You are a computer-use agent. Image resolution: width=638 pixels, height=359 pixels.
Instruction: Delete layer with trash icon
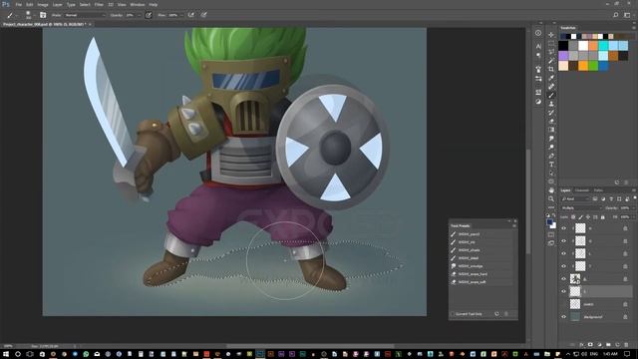626,344
